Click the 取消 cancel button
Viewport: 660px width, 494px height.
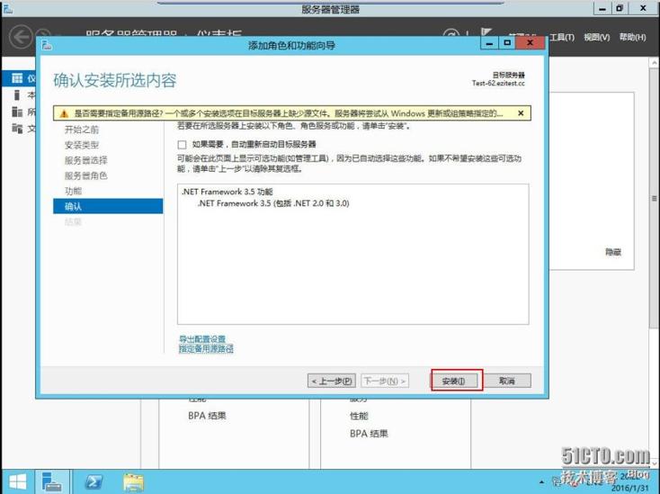506,381
